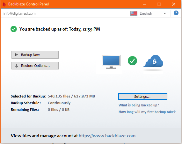Open Restore Options dialog
Screen dimensions: 182x144
(35, 66)
